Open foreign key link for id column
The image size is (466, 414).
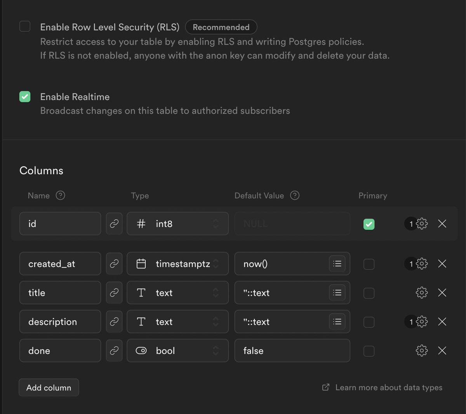[114, 223]
